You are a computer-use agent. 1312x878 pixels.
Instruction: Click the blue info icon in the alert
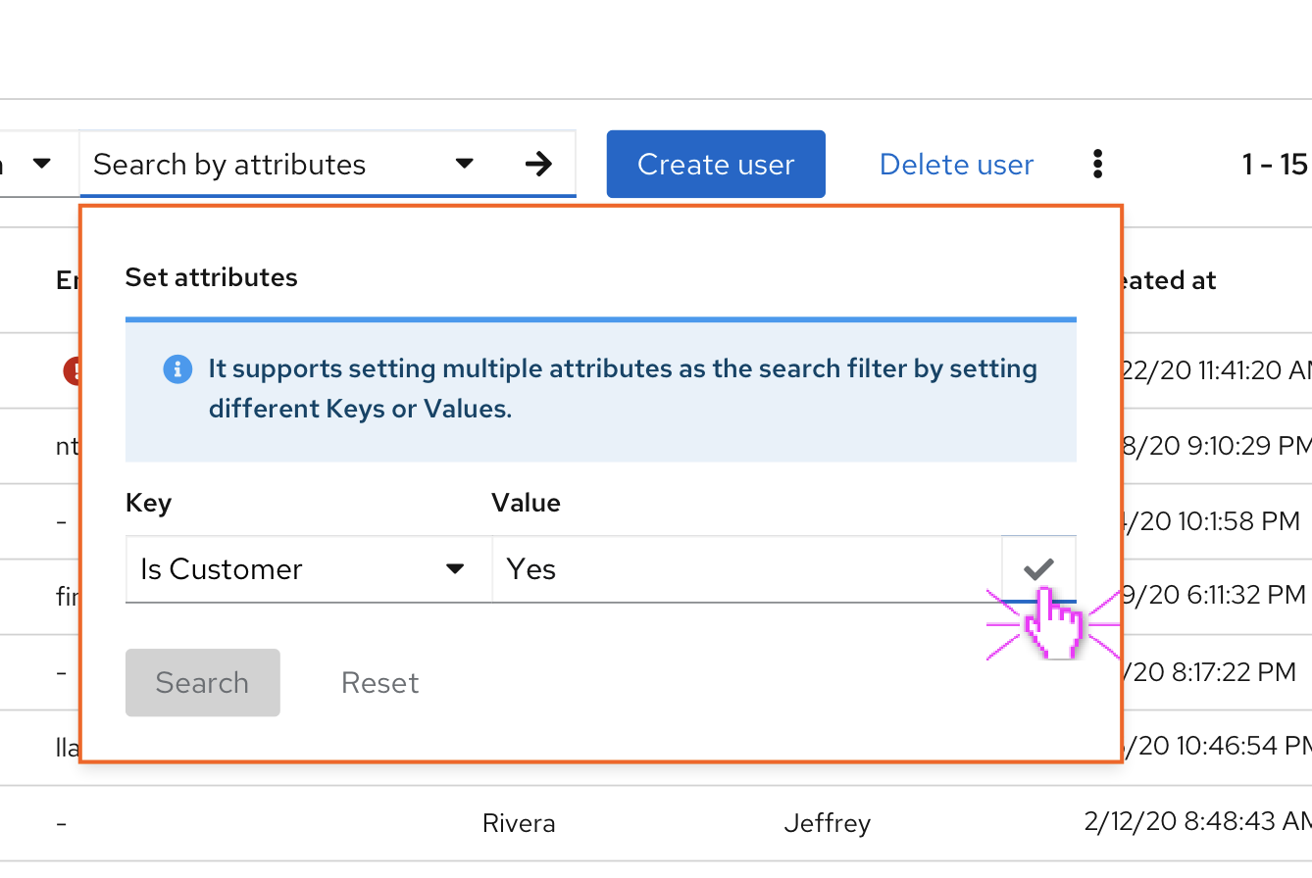(177, 369)
